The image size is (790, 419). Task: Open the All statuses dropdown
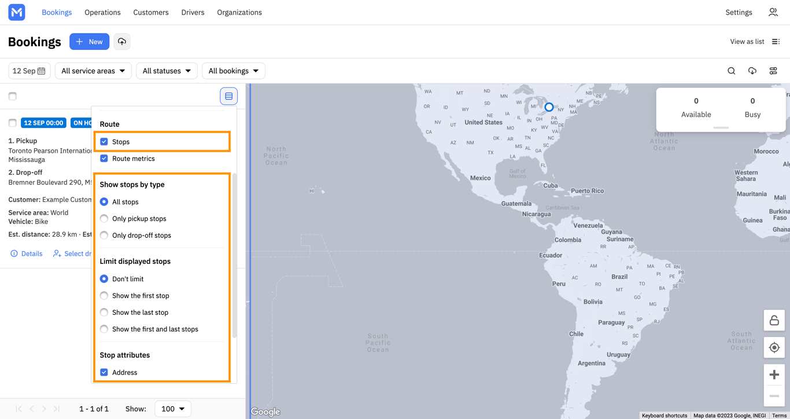(167, 71)
